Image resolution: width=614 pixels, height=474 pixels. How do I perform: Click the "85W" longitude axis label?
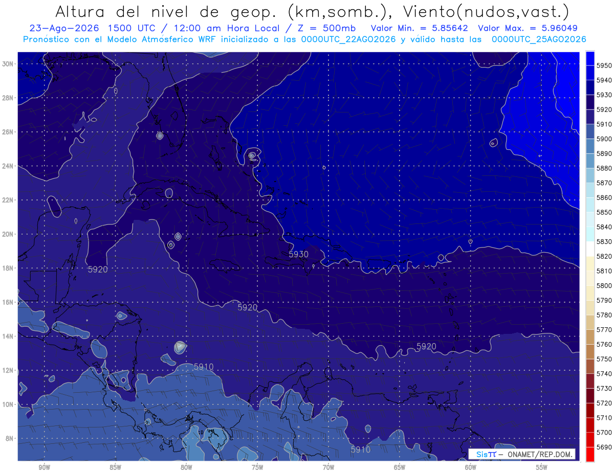coord(115,467)
